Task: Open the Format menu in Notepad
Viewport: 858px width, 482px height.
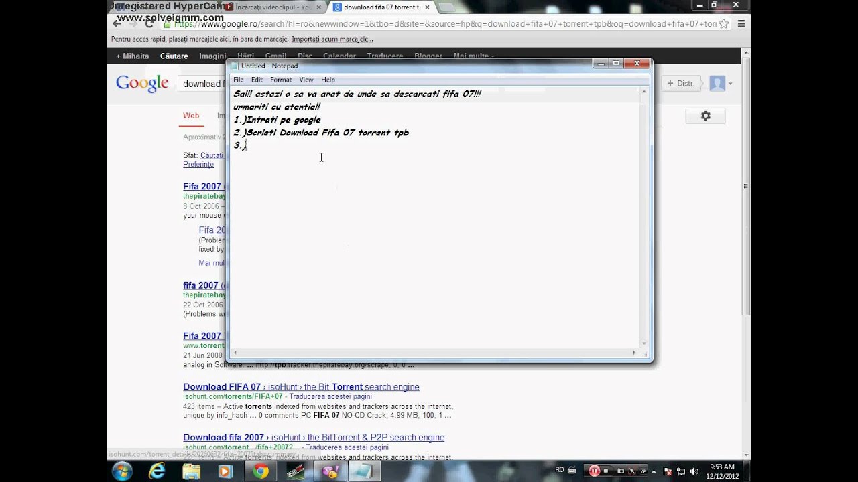Action: [x=281, y=80]
